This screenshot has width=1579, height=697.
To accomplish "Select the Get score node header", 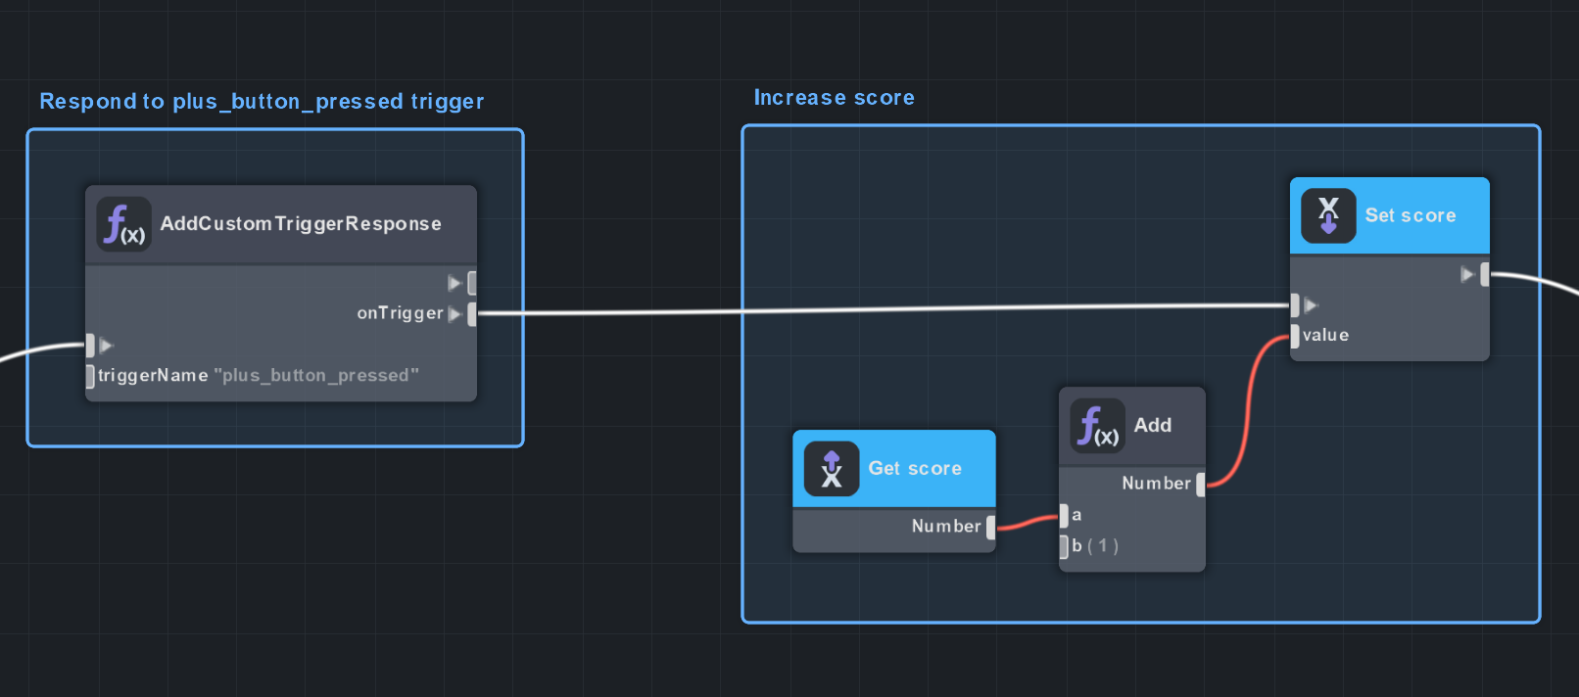I will 914,469.
